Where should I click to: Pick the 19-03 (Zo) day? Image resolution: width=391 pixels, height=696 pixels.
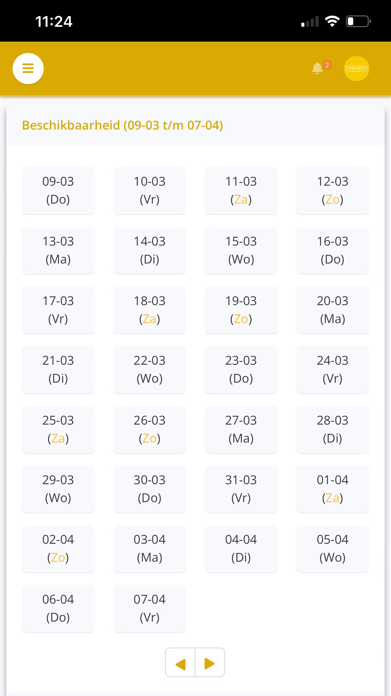pos(241,310)
